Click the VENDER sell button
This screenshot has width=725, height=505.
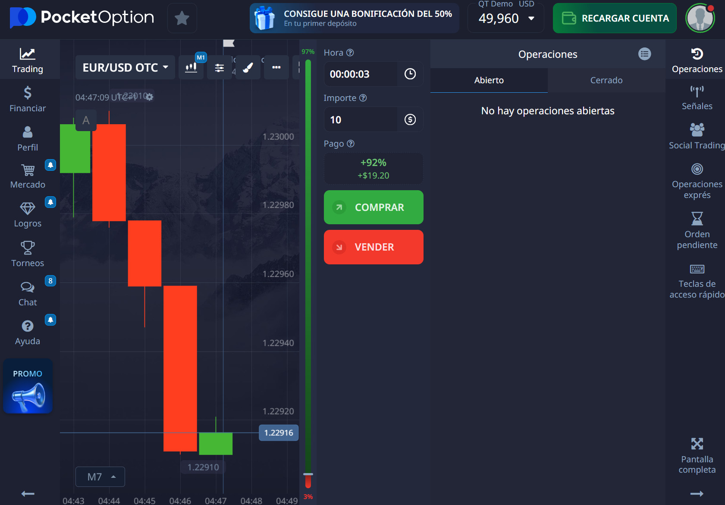click(x=373, y=247)
